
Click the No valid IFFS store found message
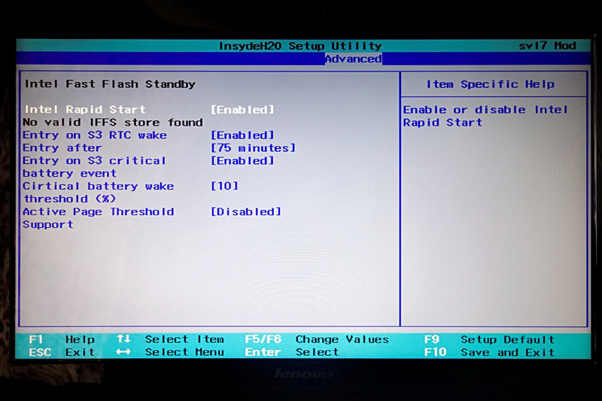(112, 123)
